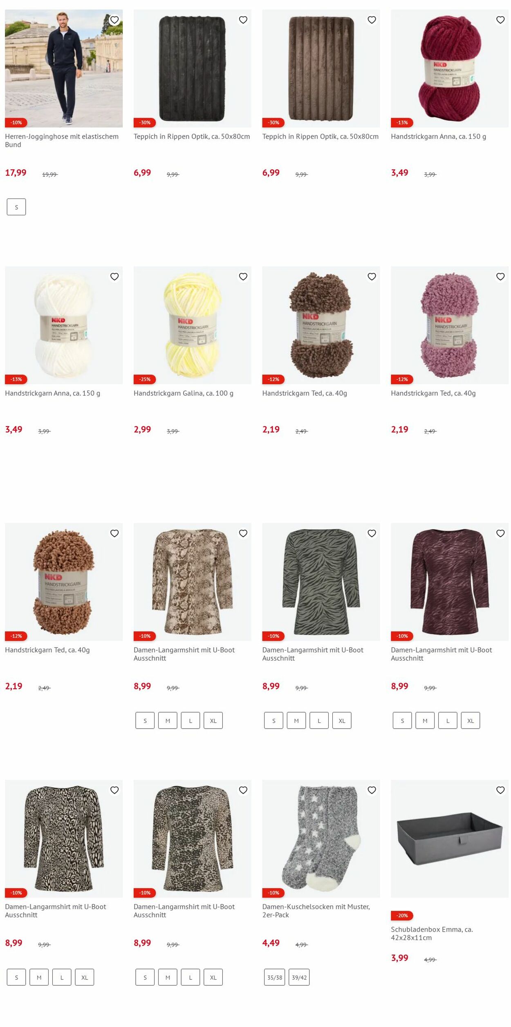Open the Schubladenbox Emma product title
511x1027 pixels.
[432, 933]
